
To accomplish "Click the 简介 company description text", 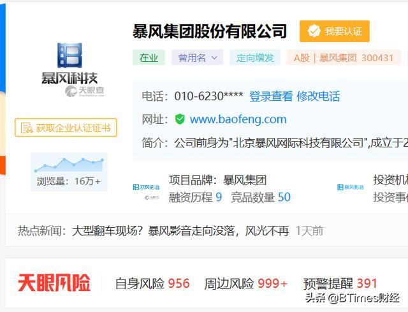I will pyautogui.click(x=291, y=143).
